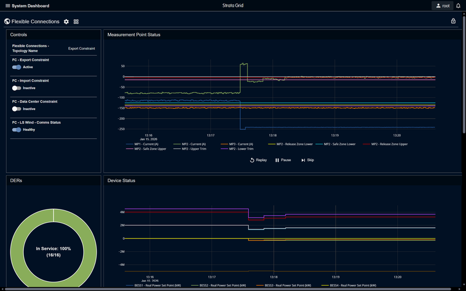Viewport: 466px width, 291px height.
Task: Replay the measurement point chart
Action: [258, 160]
